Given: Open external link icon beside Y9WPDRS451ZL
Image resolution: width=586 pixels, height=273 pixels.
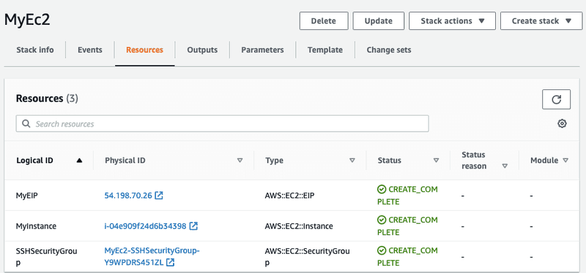Looking at the screenshot, I should (171, 262).
